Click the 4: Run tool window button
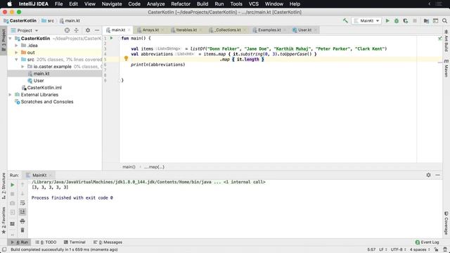The image size is (450, 253). click(20, 242)
